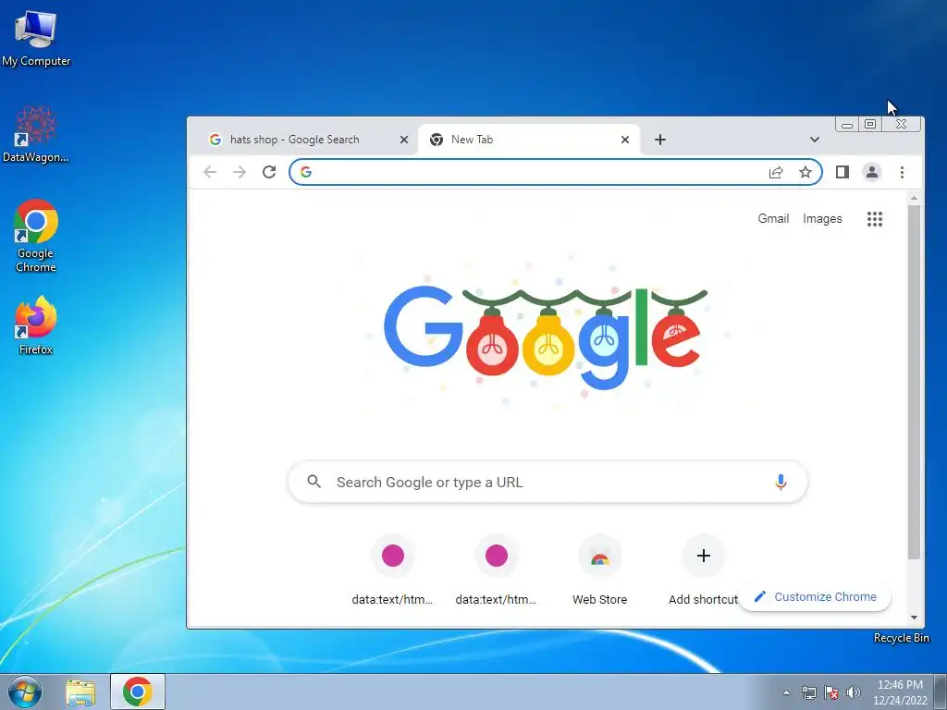Viewport: 947px width, 710px height.
Task: Bookmark this tab with star icon
Action: pos(806,172)
